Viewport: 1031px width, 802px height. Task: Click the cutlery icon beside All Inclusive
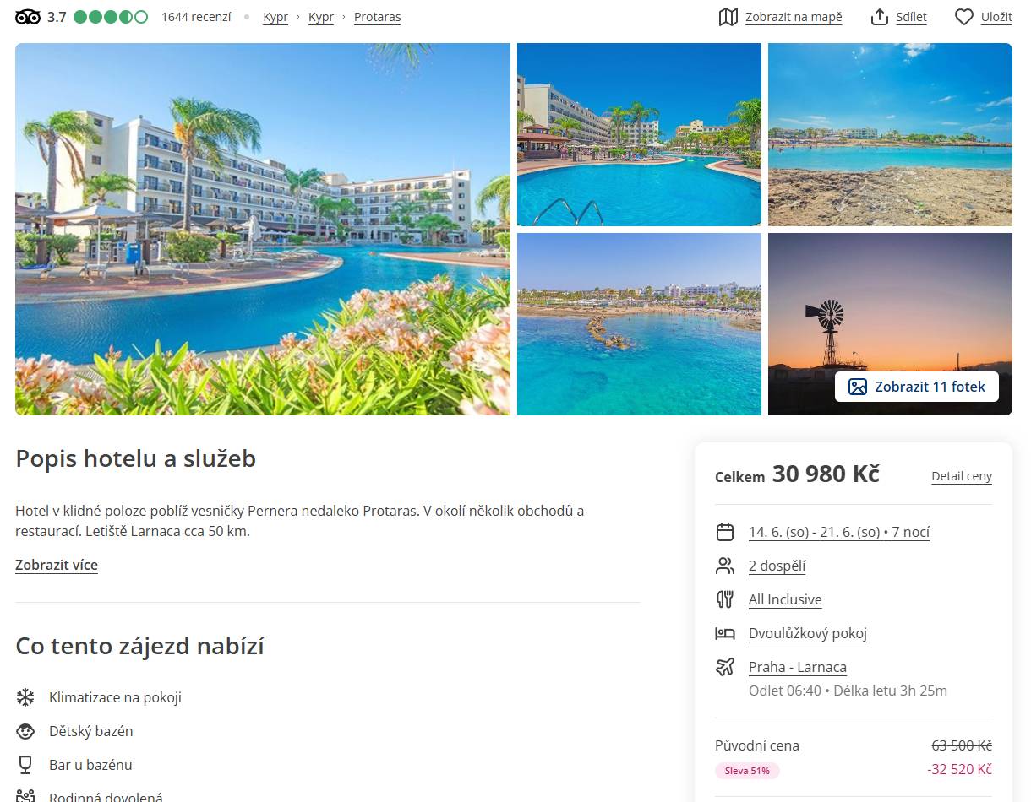(x=725, y=599)
